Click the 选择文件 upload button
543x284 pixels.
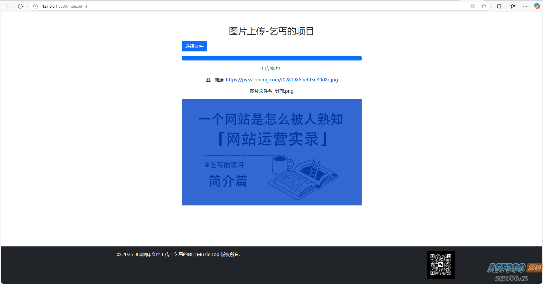coord(194,46)
